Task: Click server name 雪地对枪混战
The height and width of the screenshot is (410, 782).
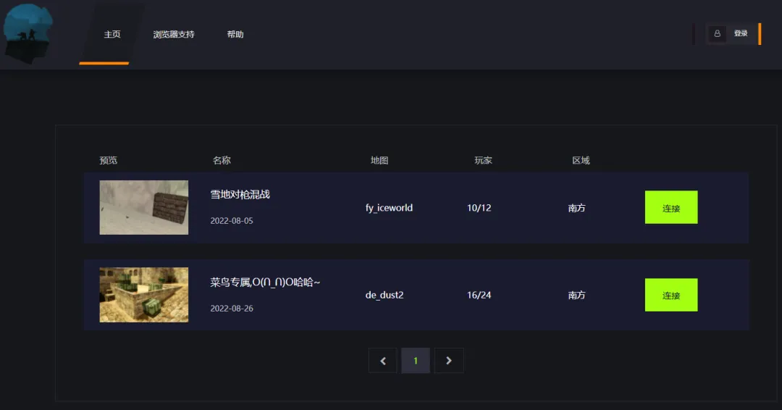Action: click(x=240, y=194)
